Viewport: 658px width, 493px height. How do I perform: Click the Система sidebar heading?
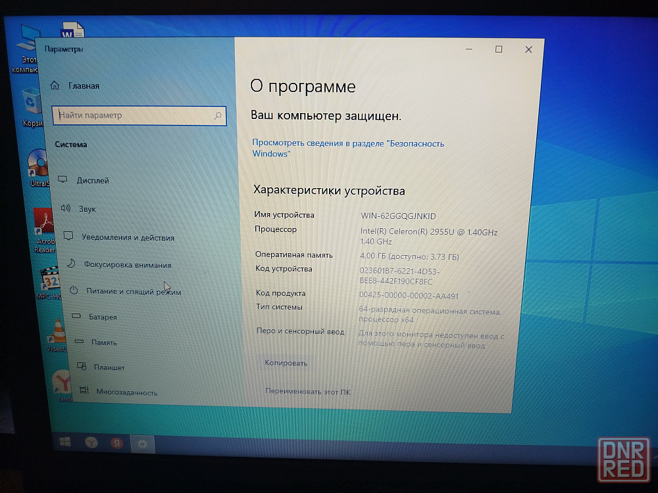coord(71,144)
